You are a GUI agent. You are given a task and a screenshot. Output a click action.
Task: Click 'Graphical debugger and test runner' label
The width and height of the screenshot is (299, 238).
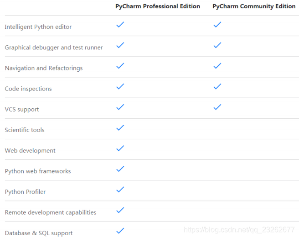pos(54,48)
